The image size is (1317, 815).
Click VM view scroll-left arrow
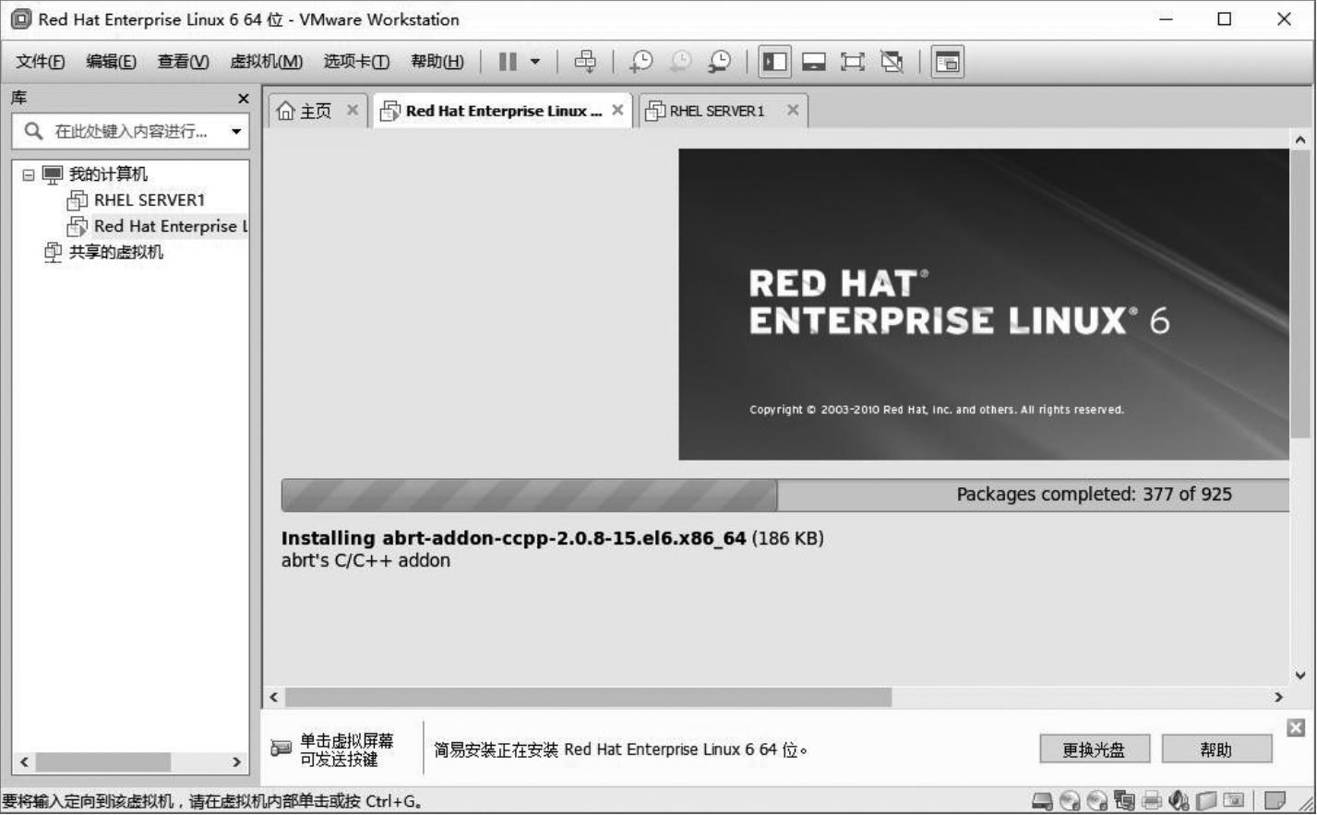(x=273, y=697)
